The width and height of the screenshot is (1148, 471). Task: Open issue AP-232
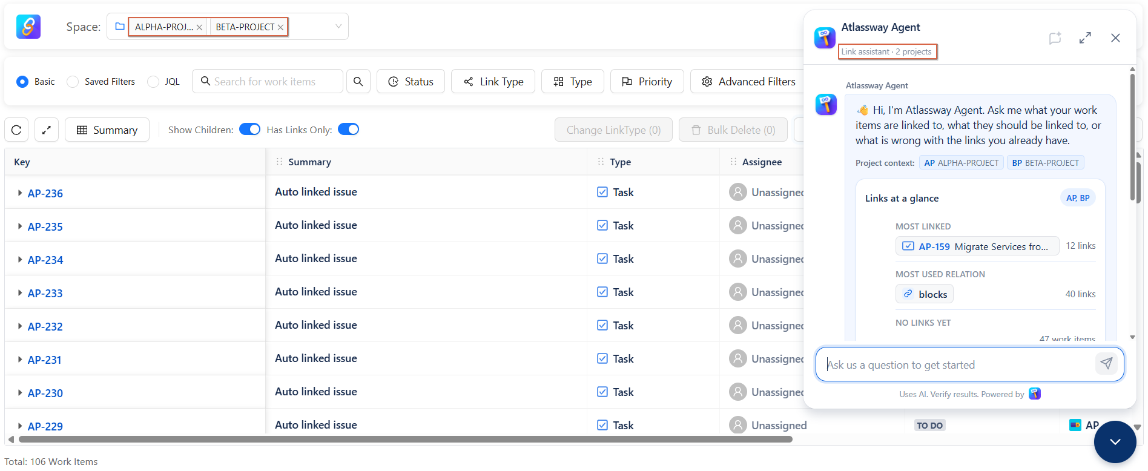[45, 327]
